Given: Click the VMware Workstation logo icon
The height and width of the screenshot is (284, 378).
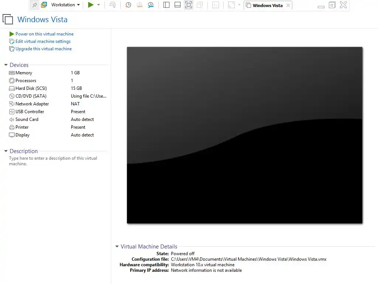Looking at the screenshot, I should click(x=44, y=5).
